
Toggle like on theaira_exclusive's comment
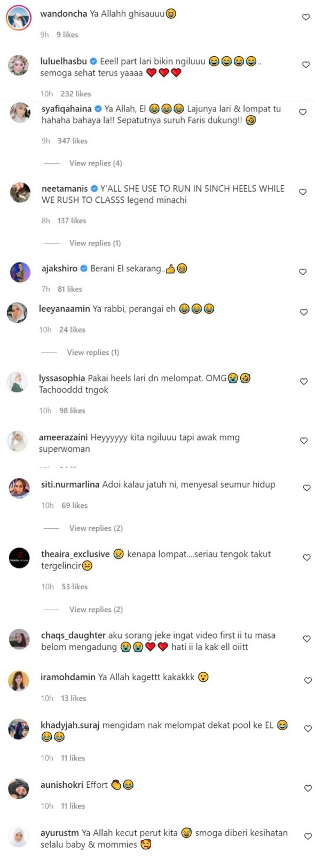pos(307,558)
